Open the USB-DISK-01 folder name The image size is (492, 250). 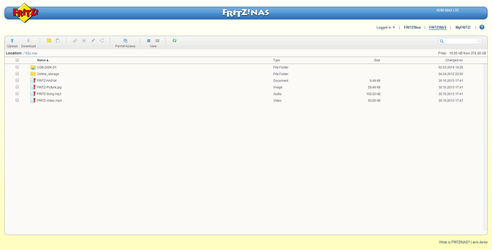(47, 67)
